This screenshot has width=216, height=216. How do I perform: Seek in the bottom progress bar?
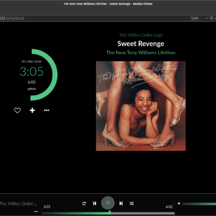[x=108, y=213]
